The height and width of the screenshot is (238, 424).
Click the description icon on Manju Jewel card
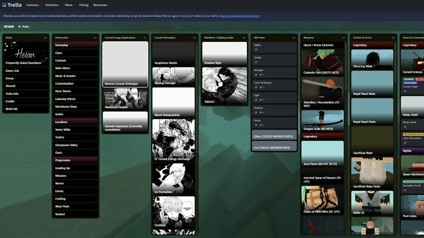pyautogui.click(x=405, y=127)
